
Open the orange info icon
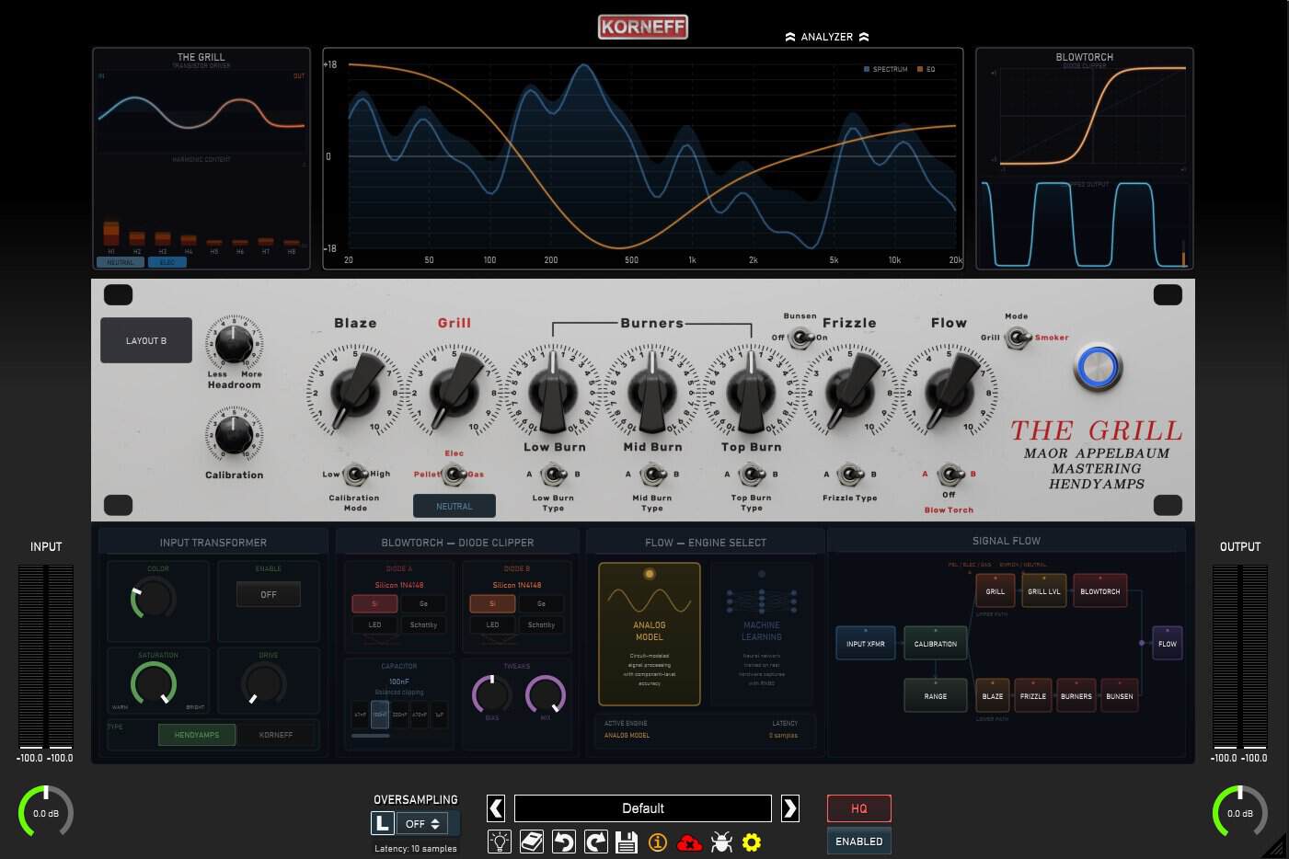tap(658, 842)
